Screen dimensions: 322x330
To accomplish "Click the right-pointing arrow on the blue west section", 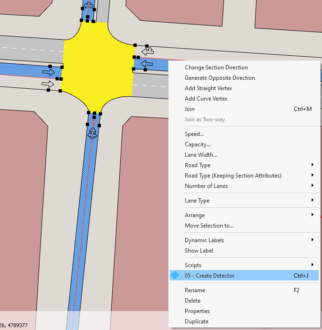I will (x=49, y=72).
